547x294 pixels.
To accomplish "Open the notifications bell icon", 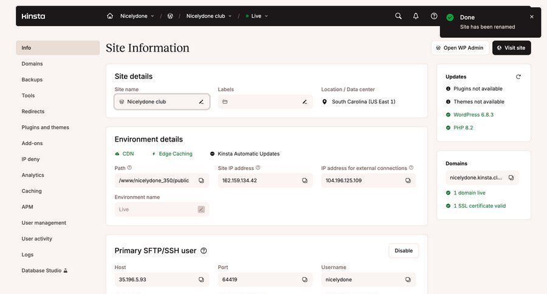I will tap(416, 16).
